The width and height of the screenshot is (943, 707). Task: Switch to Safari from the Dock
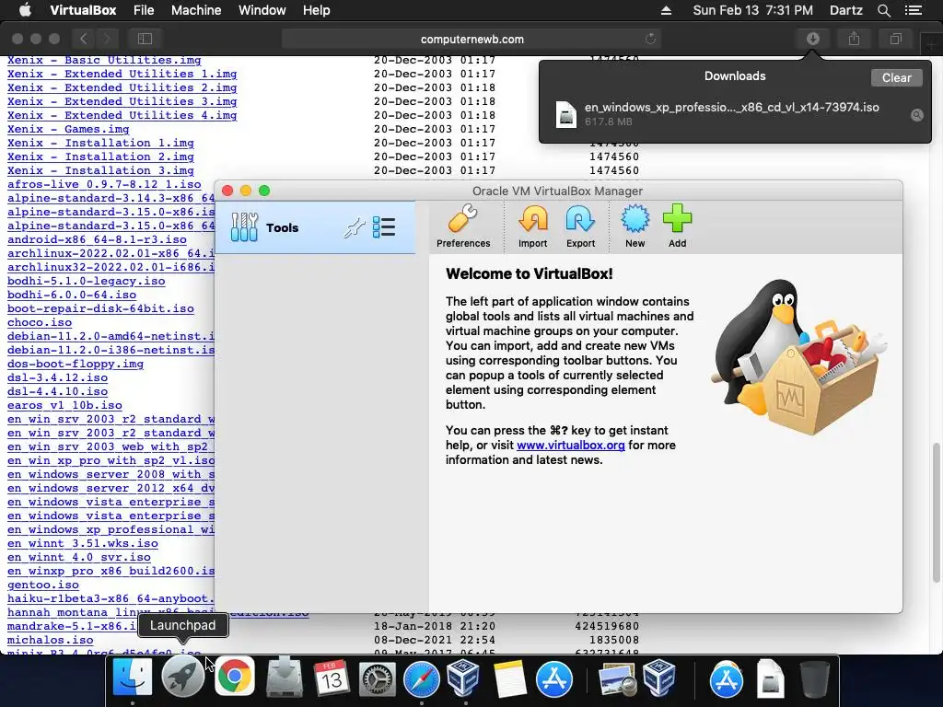pyautogui.click(x=422, y=678)
